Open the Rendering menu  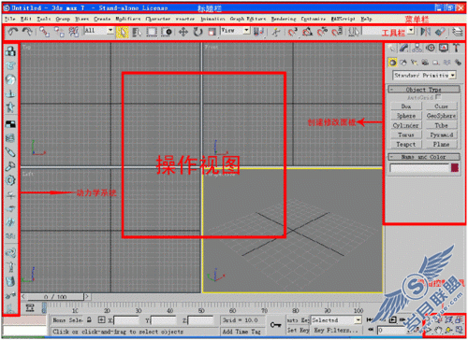(284, 19)
